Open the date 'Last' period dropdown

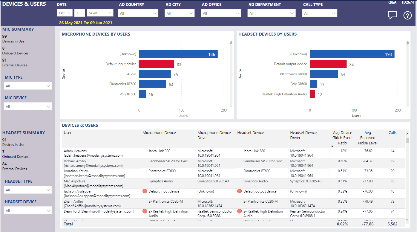pos(65,13)
